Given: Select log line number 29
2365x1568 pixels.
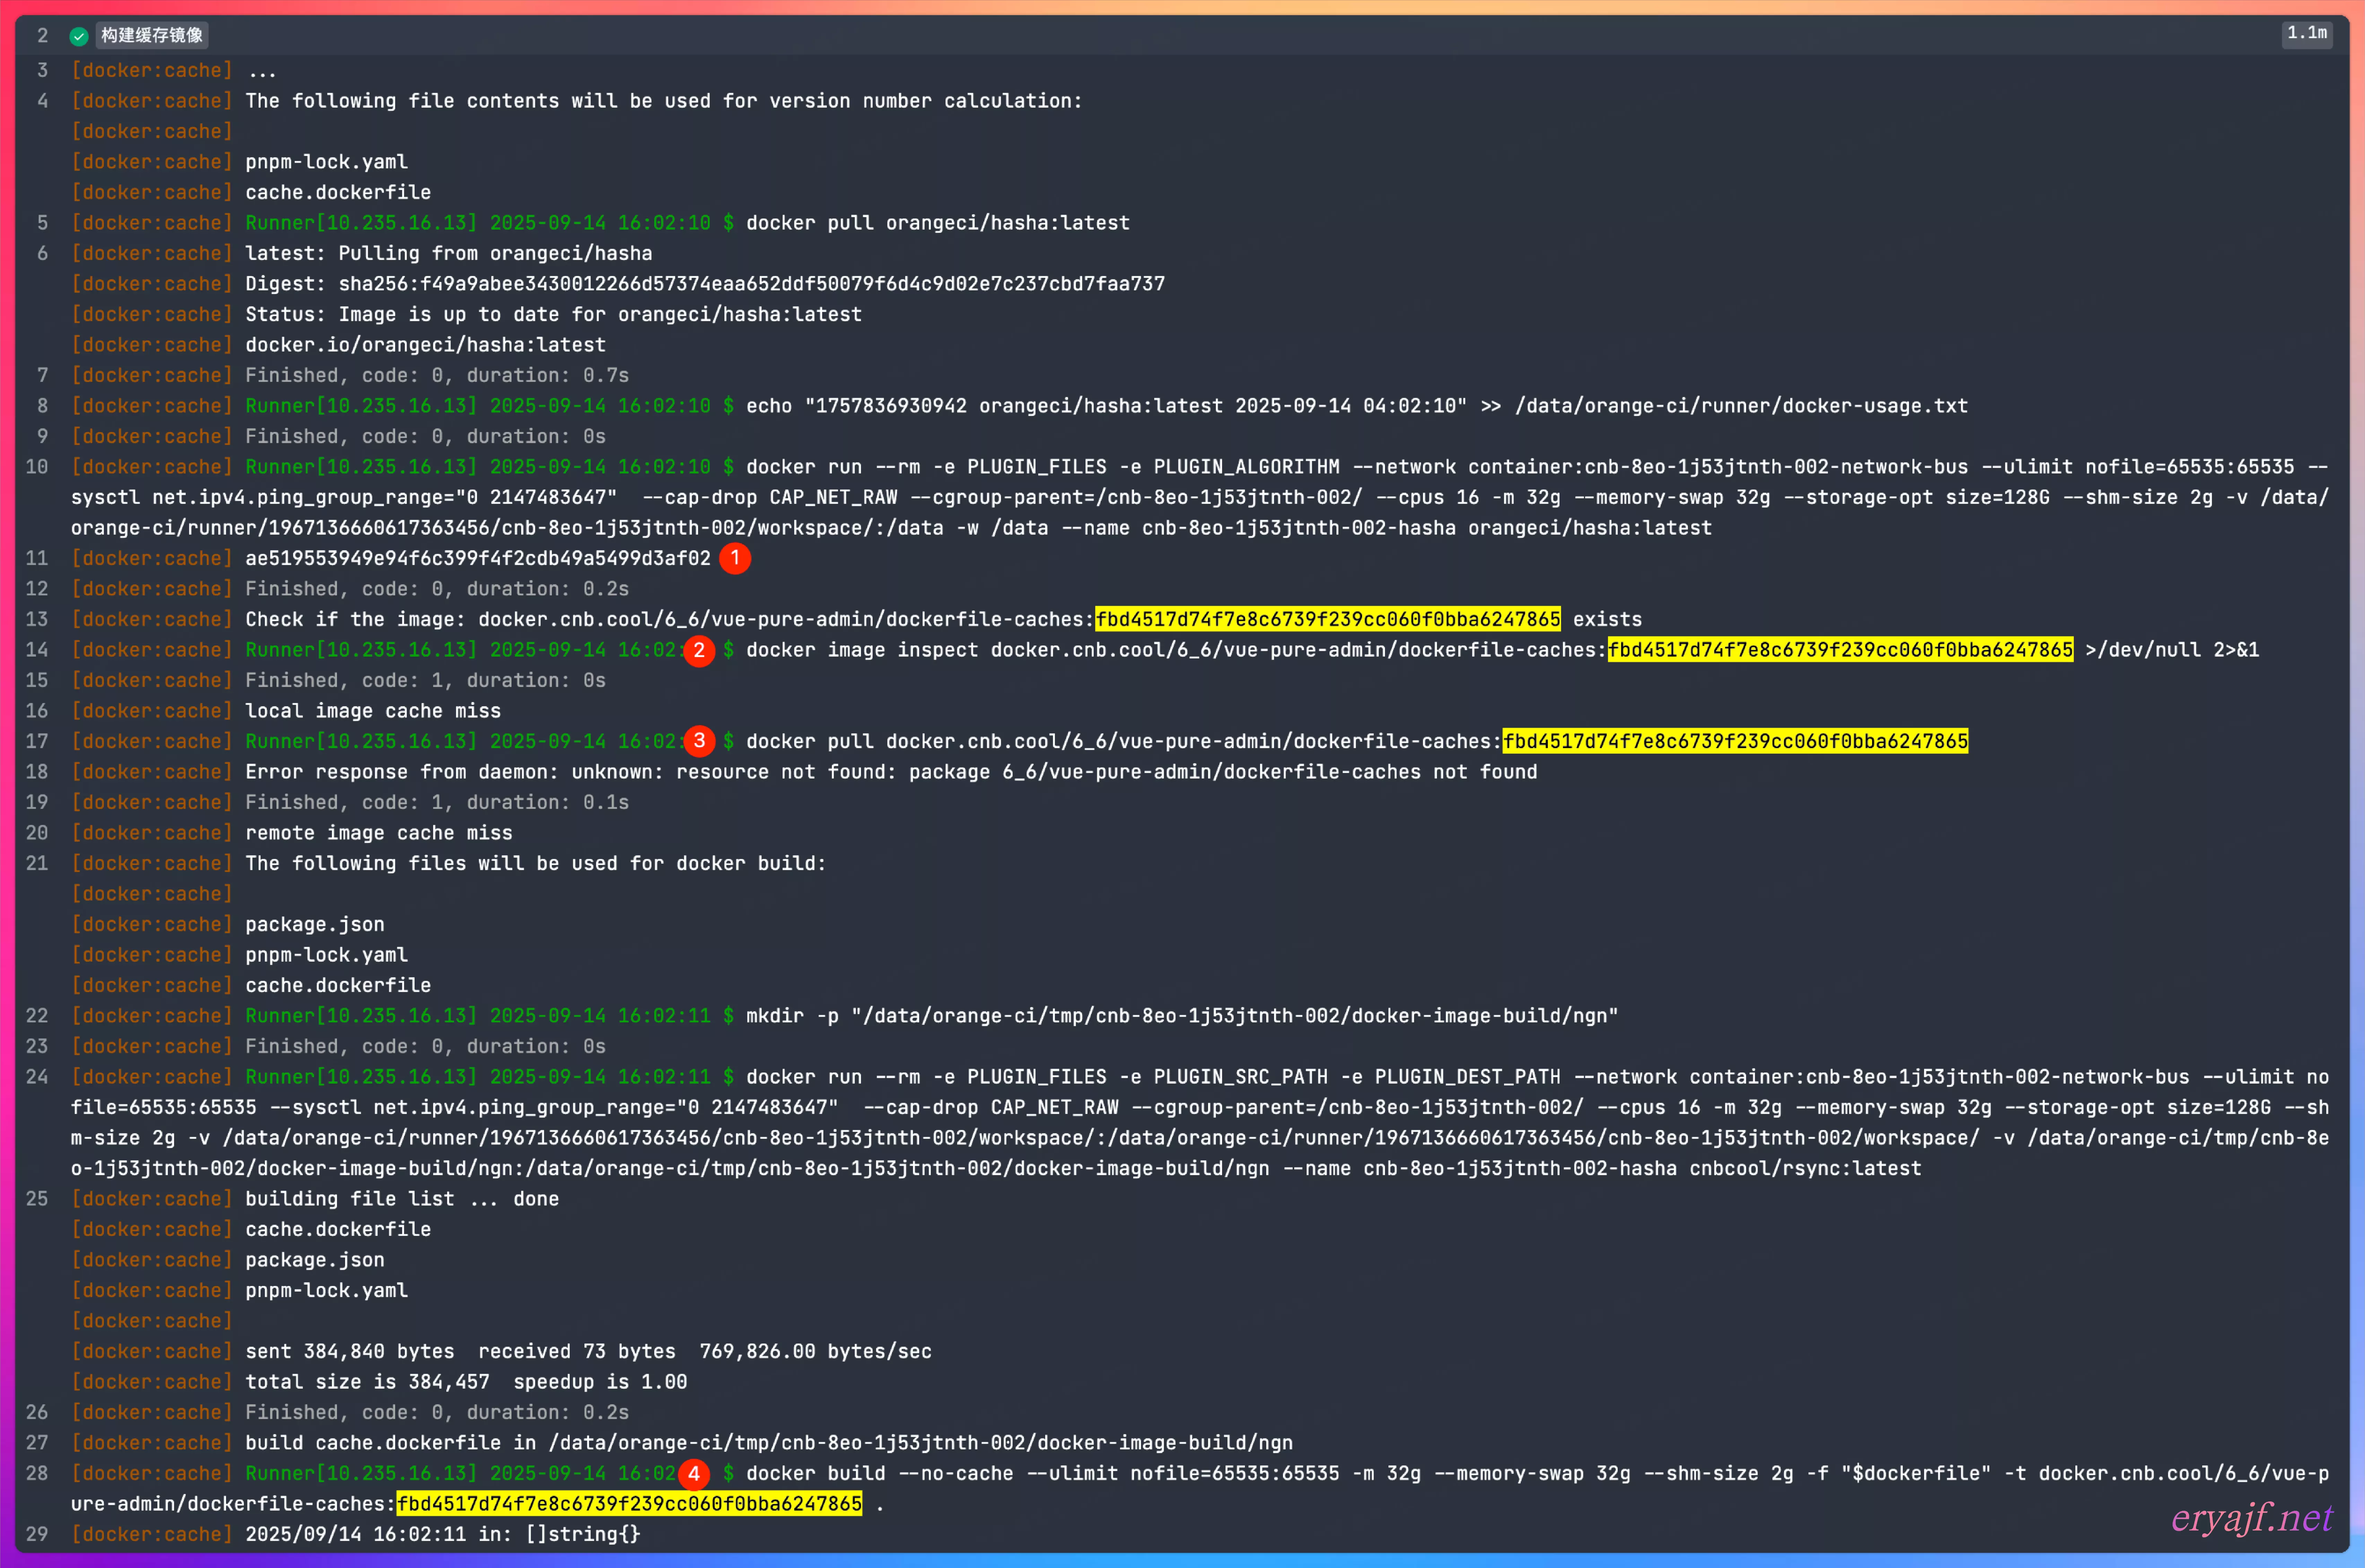Looking at the screenshot, I should 37,1535.
